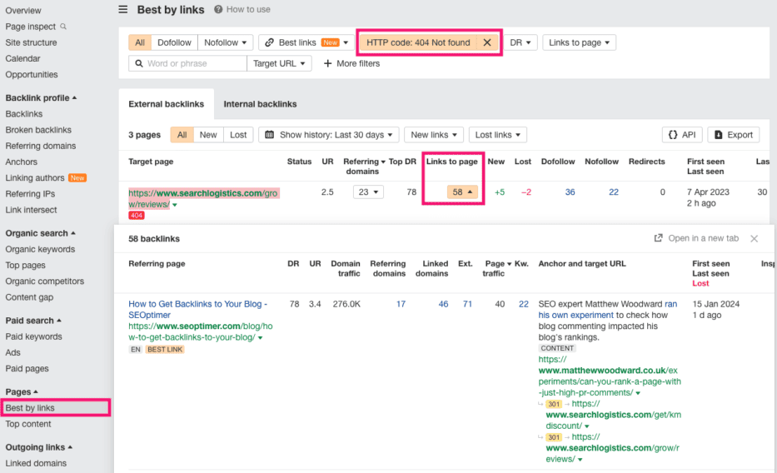The height and width of the screenshot is (473, 777).
Task: Remove the HTTP code 404 filter
Action: (x=487, y=42)
